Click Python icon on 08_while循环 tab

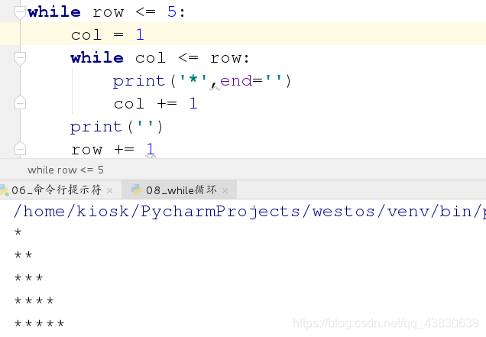pos(136,190)
